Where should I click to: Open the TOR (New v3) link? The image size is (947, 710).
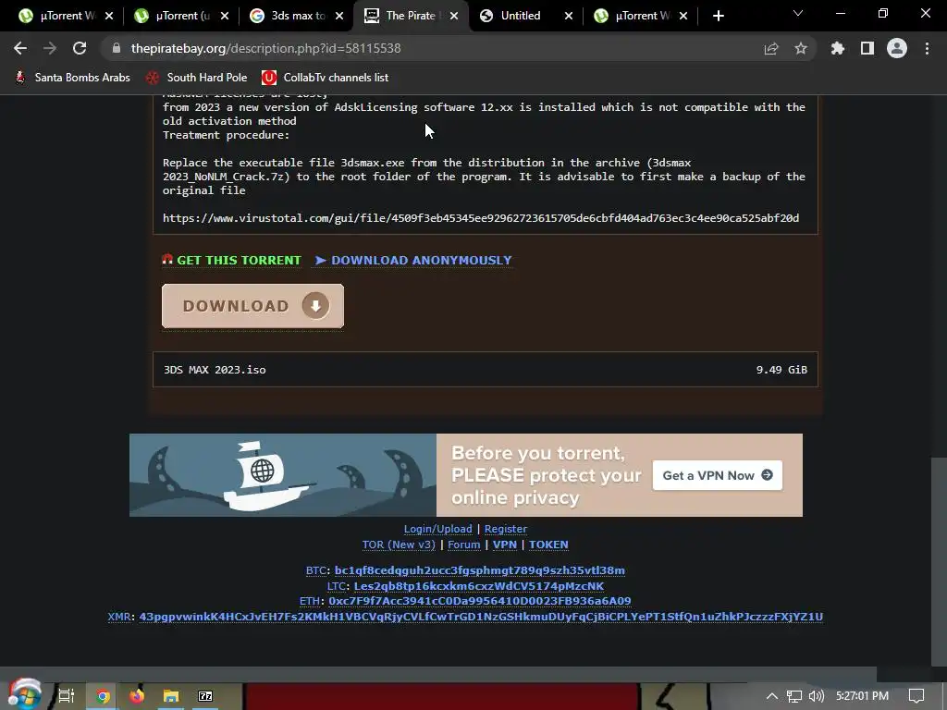(x=399, y=545)
